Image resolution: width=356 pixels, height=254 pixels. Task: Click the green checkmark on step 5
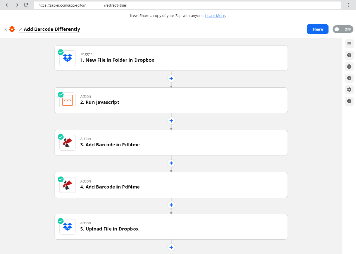coord(60,221)
